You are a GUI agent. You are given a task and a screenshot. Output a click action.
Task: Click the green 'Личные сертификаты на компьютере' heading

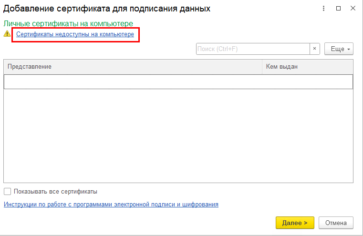[68, 23]
